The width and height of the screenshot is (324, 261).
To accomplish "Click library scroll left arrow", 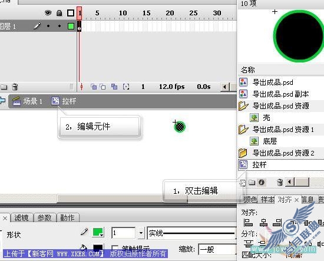I will 289,182.
